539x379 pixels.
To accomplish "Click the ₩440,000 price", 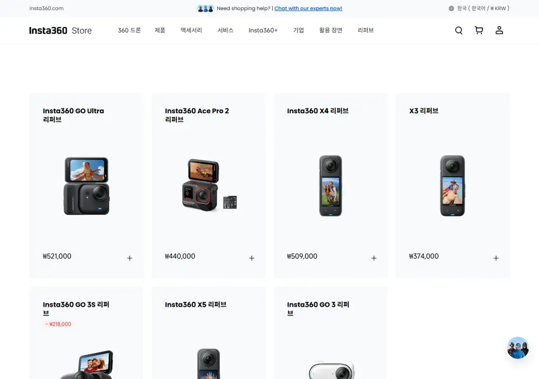I will [180, 256].
